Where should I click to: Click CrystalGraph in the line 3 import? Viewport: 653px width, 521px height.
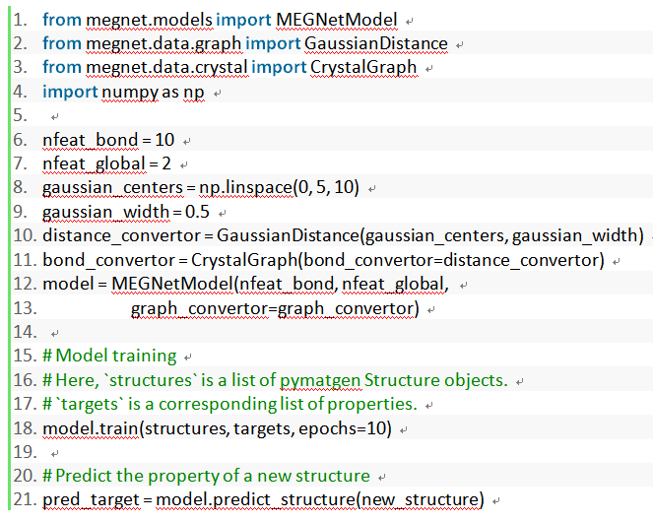(x=363, y=68)
